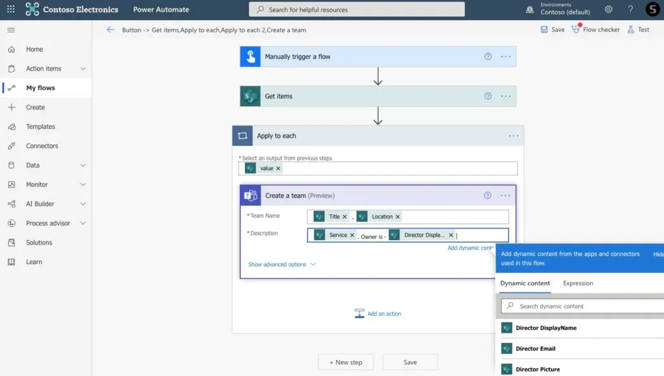
Task: Click the Search dynamic content field
Action: [583, 306]
